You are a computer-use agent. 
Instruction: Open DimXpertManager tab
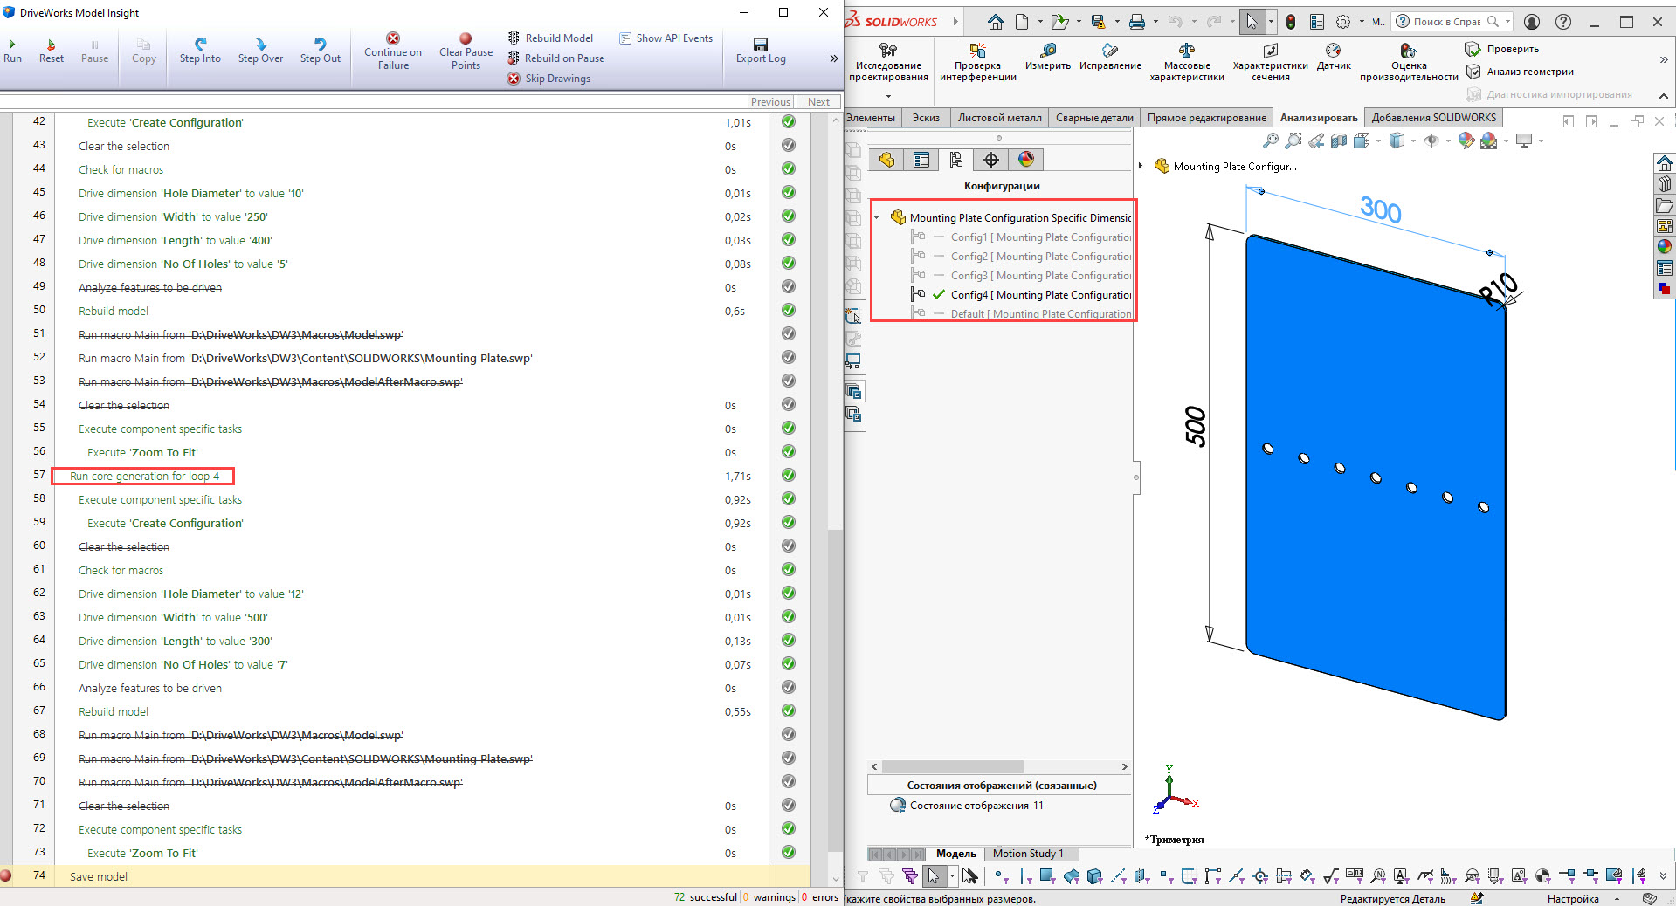tap(991, 160)
